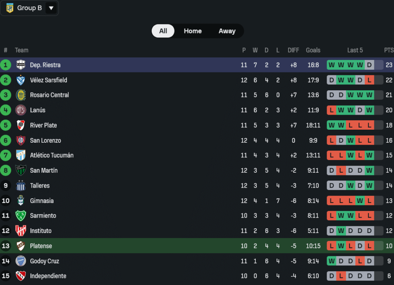Open the Group B dropdown arrow

point(51,8)
